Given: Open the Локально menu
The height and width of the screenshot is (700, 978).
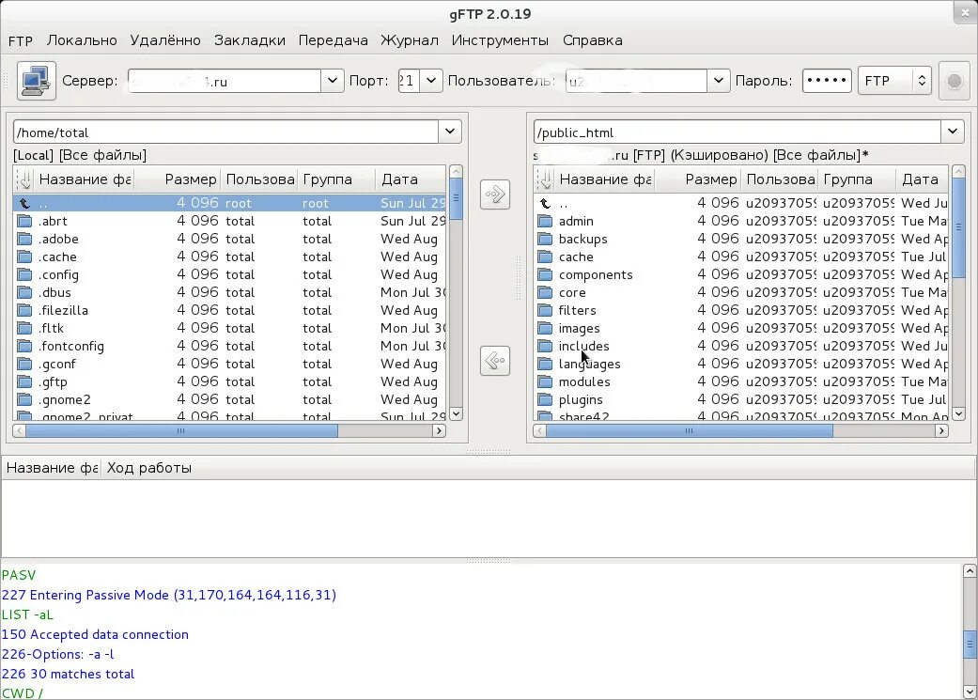Looking at the screenshot, I should [x=82, y=40].
